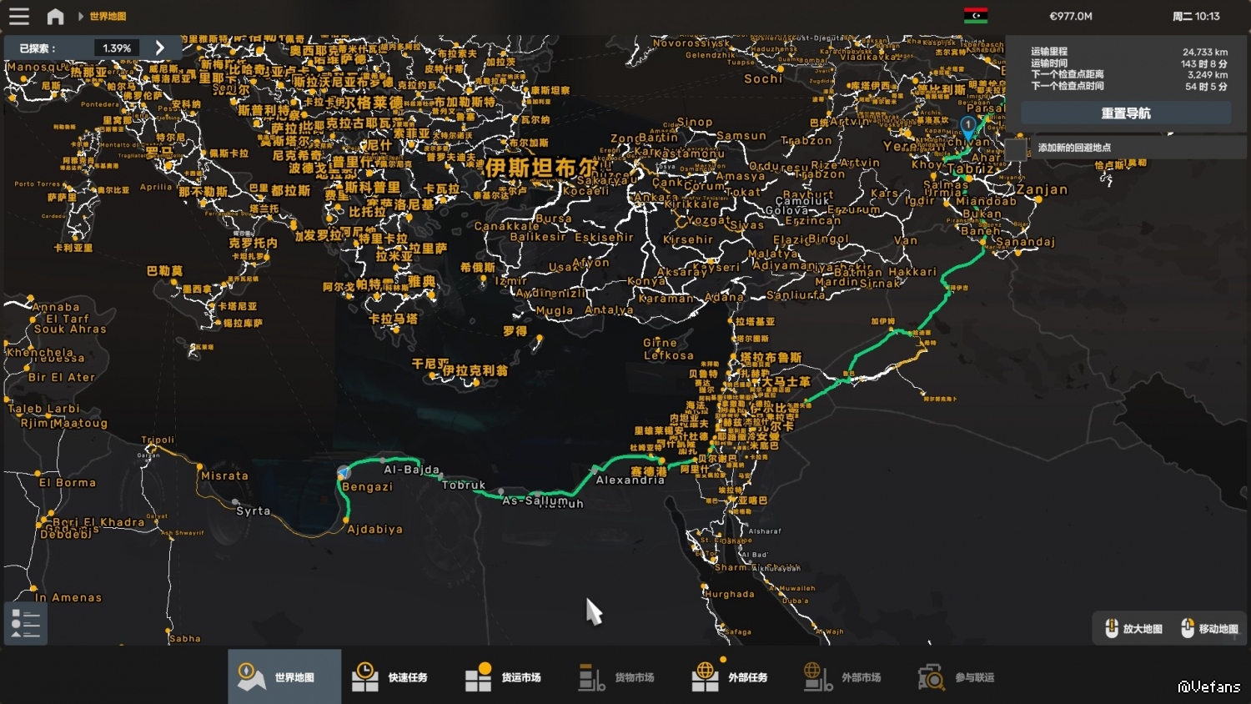Click the Bir El Ater city label
1251x704 pixels.
coord(62,377)
